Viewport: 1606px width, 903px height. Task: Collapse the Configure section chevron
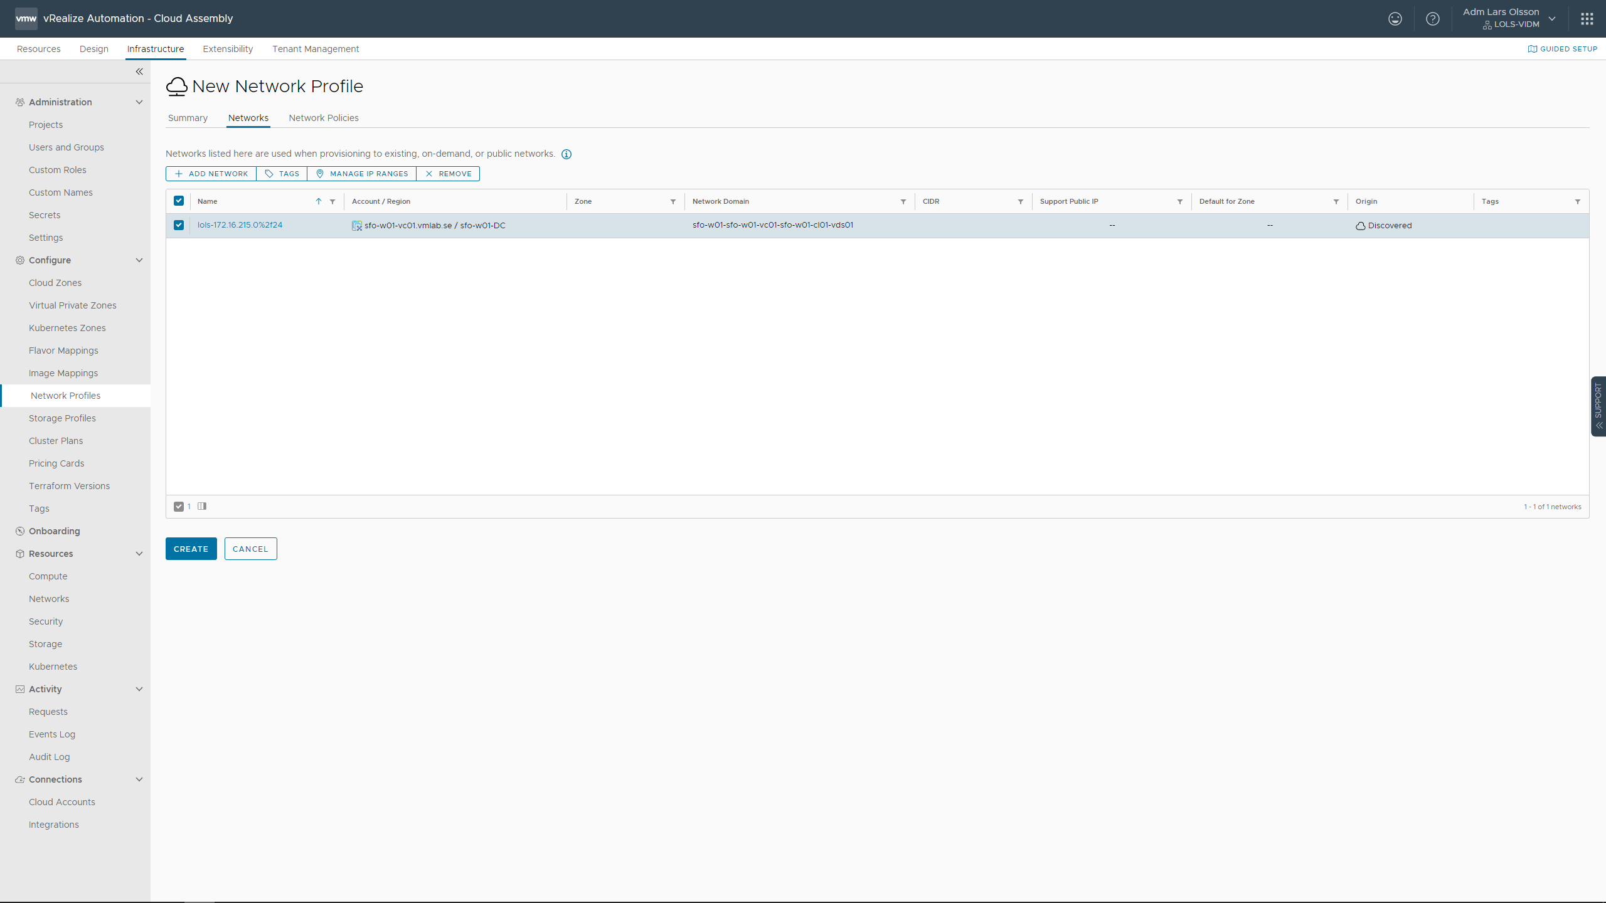139,260
